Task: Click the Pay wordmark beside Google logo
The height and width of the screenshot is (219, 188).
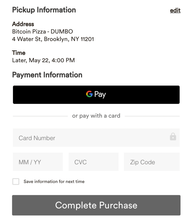Action: pos(100,95)
